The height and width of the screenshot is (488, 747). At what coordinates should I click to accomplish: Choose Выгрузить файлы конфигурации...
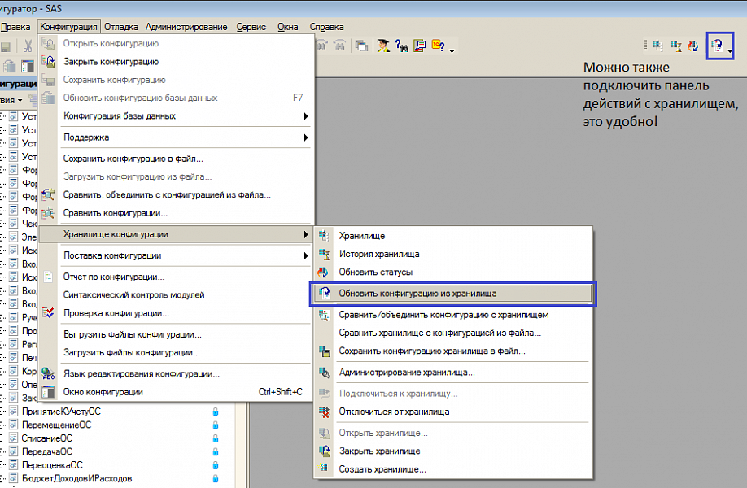pos(176,335)
